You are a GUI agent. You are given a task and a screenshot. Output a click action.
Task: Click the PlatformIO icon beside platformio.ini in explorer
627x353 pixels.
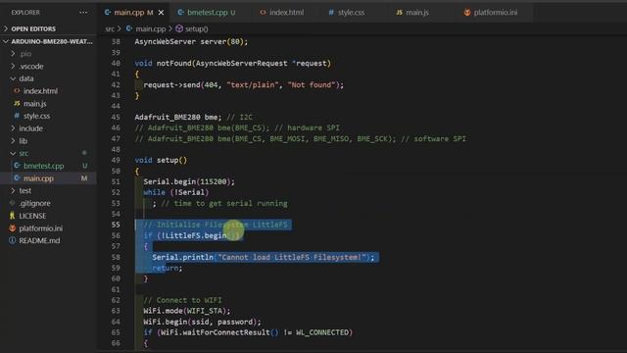click(13, 228)
